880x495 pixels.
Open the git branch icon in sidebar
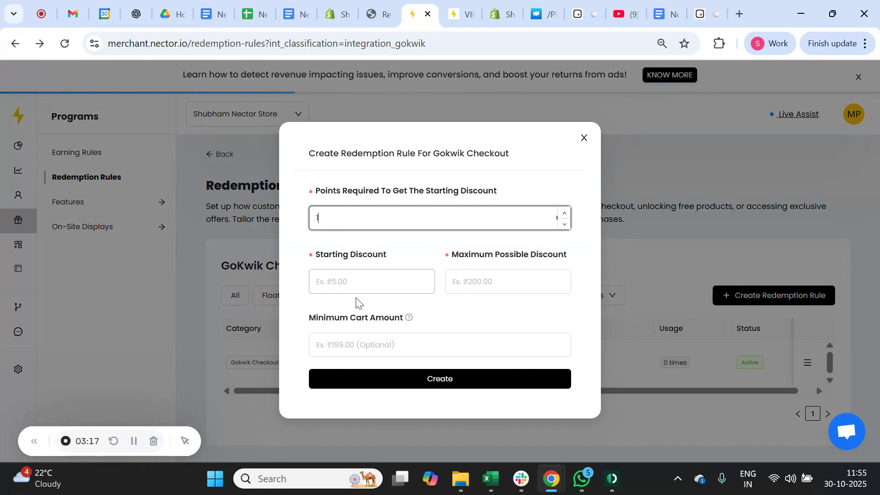point(18,307)
